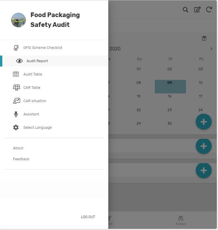Click the globe icon for GFSI Scheme Checklist
218x230 pixels.
click(x=16, y=48)
